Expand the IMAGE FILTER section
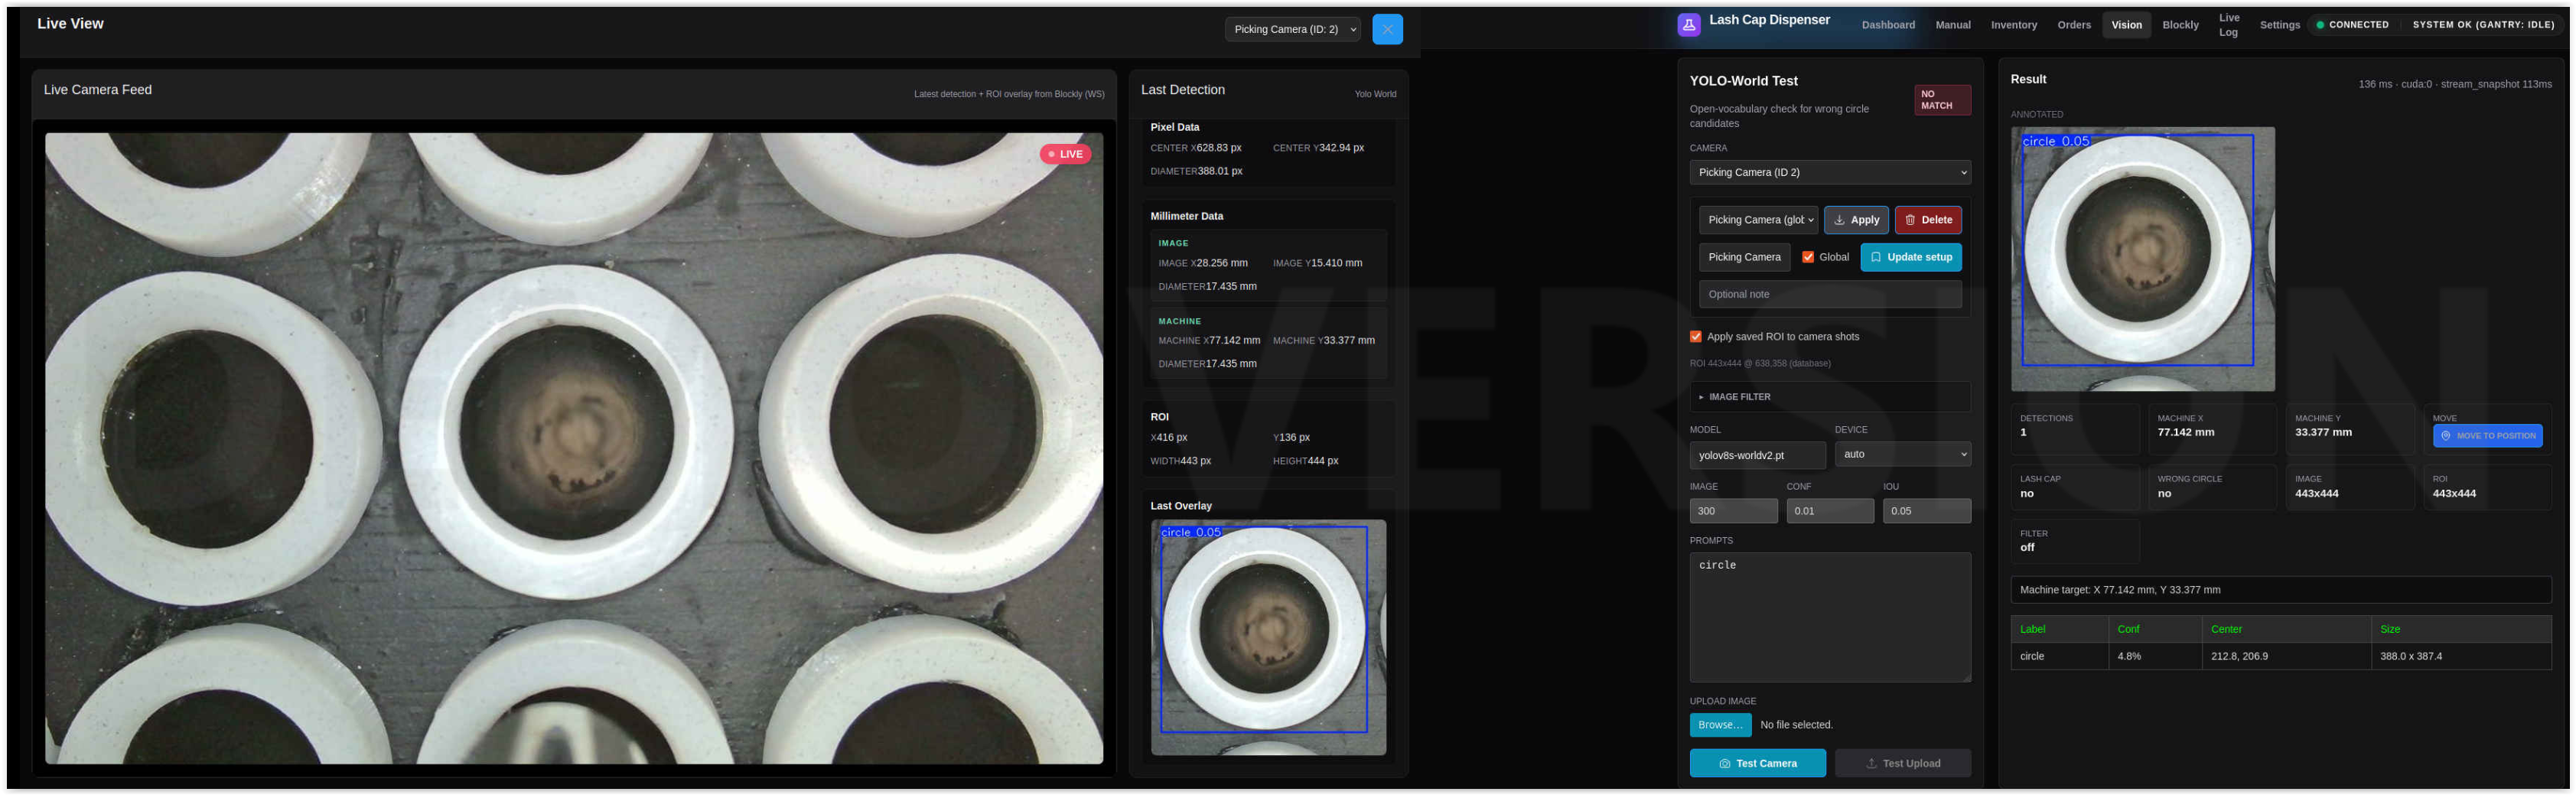The height and width of the screenshot is (795, 2576). tap(1829, 397)
